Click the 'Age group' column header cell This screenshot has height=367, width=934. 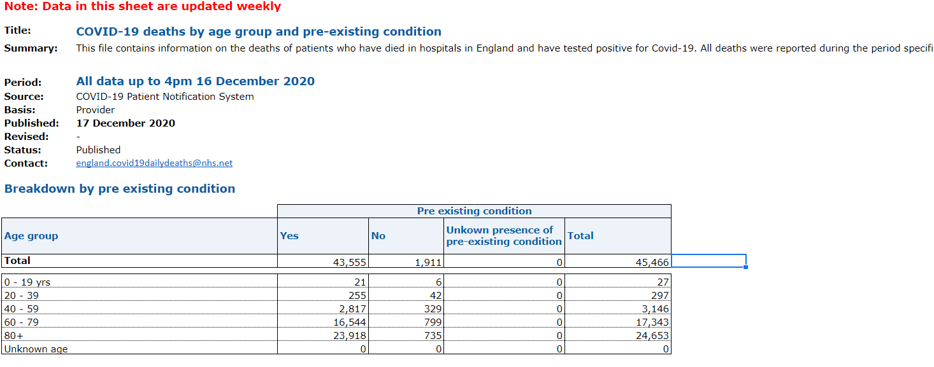[x=139, y=236]
